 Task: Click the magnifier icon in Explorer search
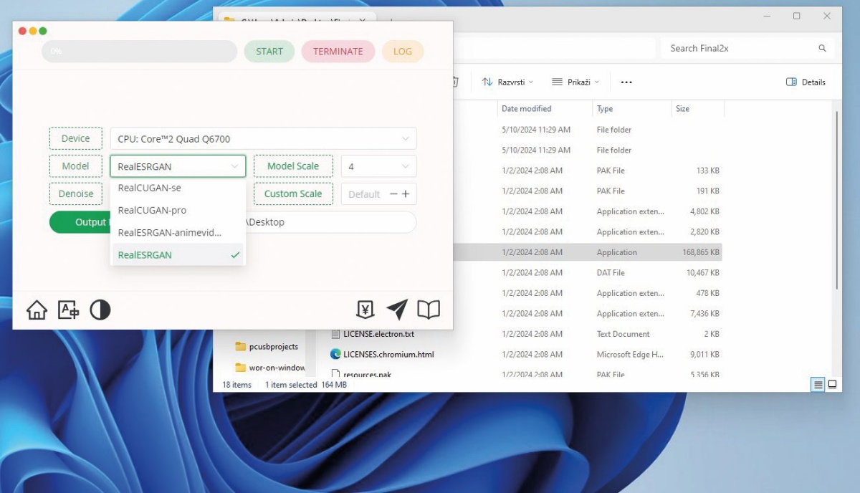pos(822,48)
